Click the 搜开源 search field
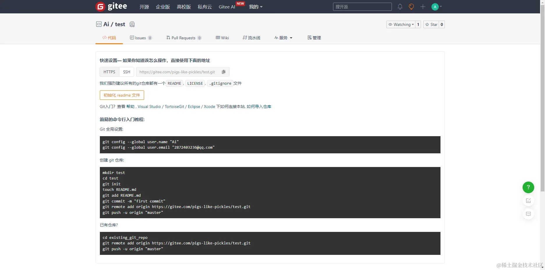This screenshot has width=545, height=270. (x=362, y=7)
